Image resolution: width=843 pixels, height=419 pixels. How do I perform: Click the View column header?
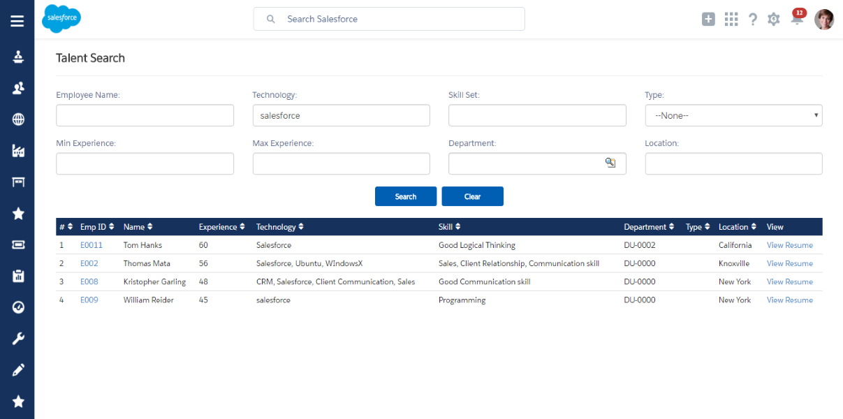point(775,227)
